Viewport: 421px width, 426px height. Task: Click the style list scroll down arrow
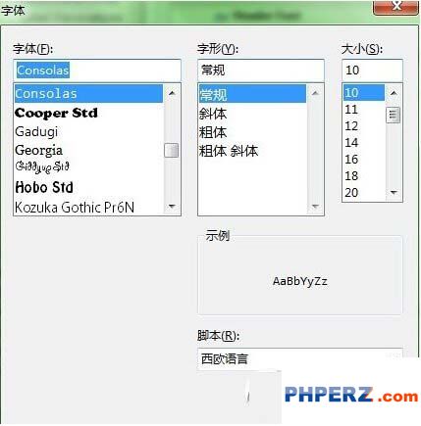point(315,207)
